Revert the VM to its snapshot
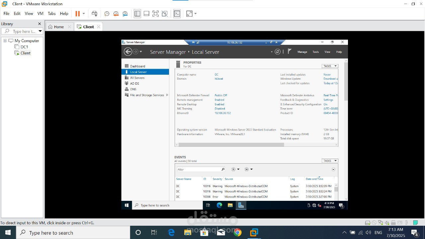The image size is (425, 239). coord(116,14)
